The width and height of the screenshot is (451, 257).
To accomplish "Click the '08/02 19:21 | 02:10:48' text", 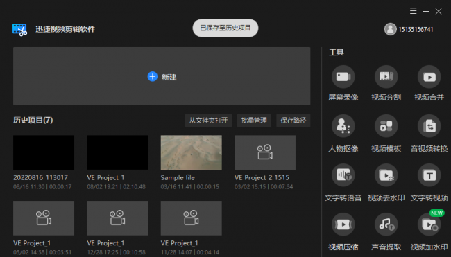I will (116, 186).
